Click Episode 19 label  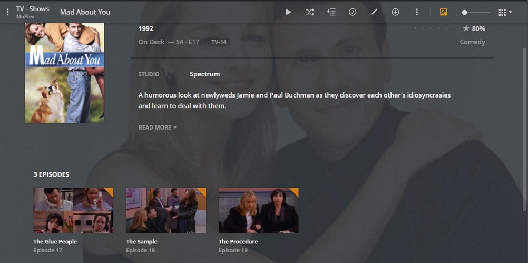[233, 250]
